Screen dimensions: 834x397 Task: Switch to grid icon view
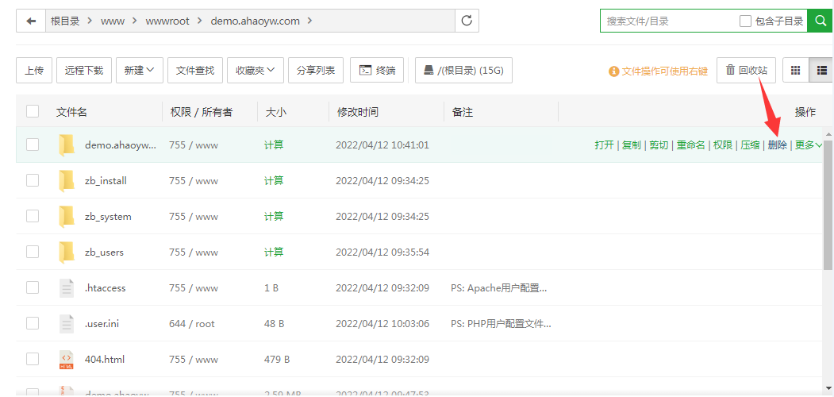point(794,71)
